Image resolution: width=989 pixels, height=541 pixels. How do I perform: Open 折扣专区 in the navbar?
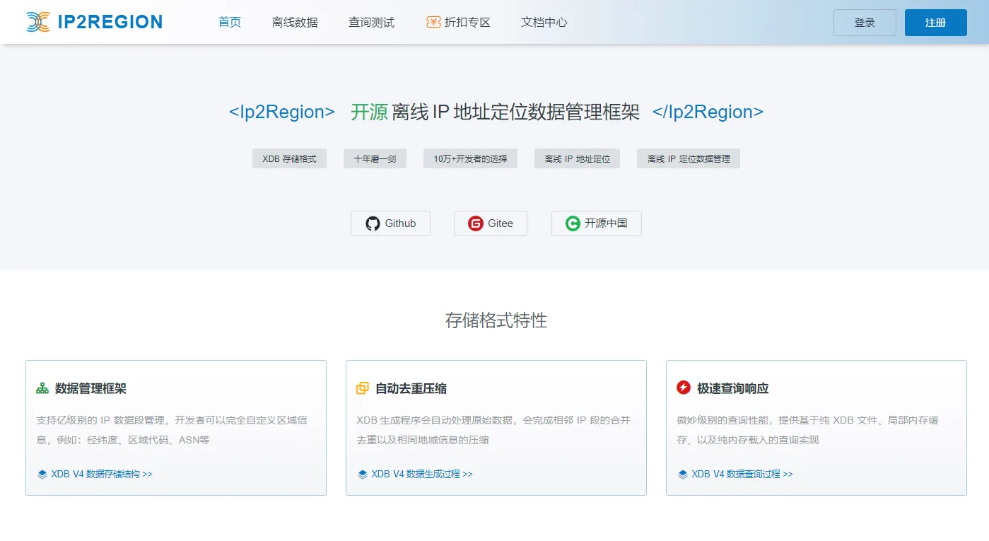[459, 23]
